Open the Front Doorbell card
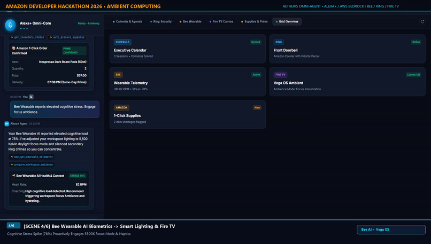Viewport: 431px width, 244px height. [347, 49]
